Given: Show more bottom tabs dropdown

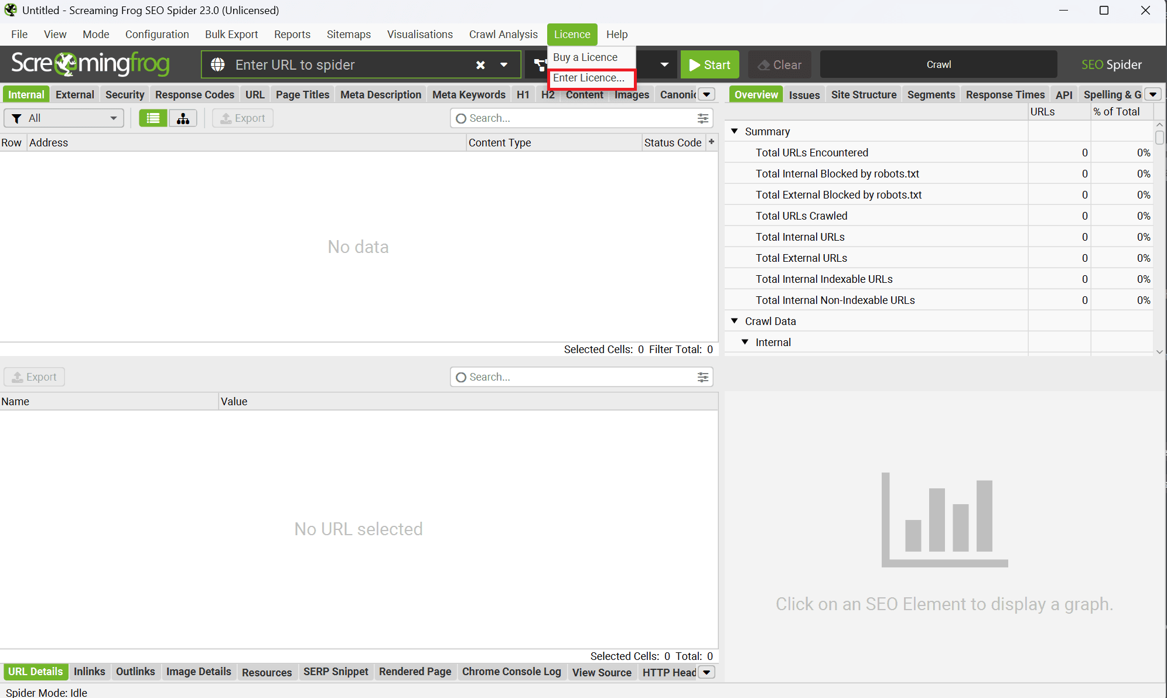Looking at the screenshot, I should click(707, 672).
